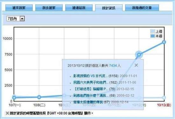
Task: Open article 到底他們姓什麼？滿族...
Action: point(91,95)
